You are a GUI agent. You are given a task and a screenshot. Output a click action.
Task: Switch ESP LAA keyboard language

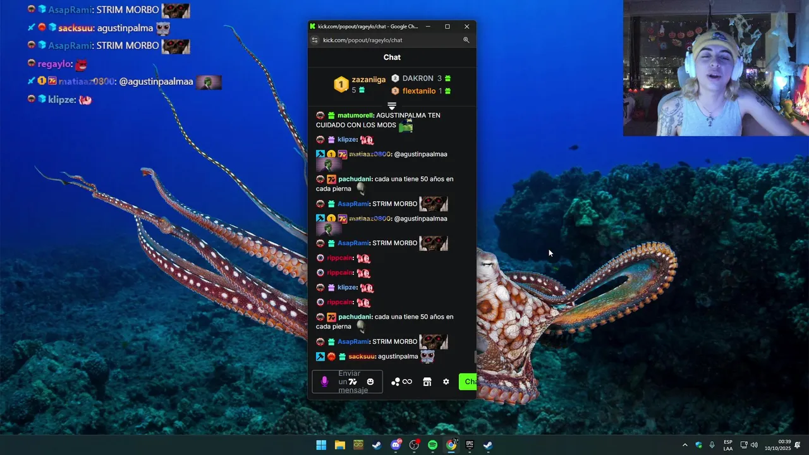pyautogui.click(x=728, y=445)
